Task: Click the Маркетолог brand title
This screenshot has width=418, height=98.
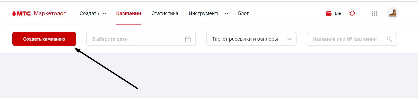Action: pyautogui.click(x=50, y=13)
